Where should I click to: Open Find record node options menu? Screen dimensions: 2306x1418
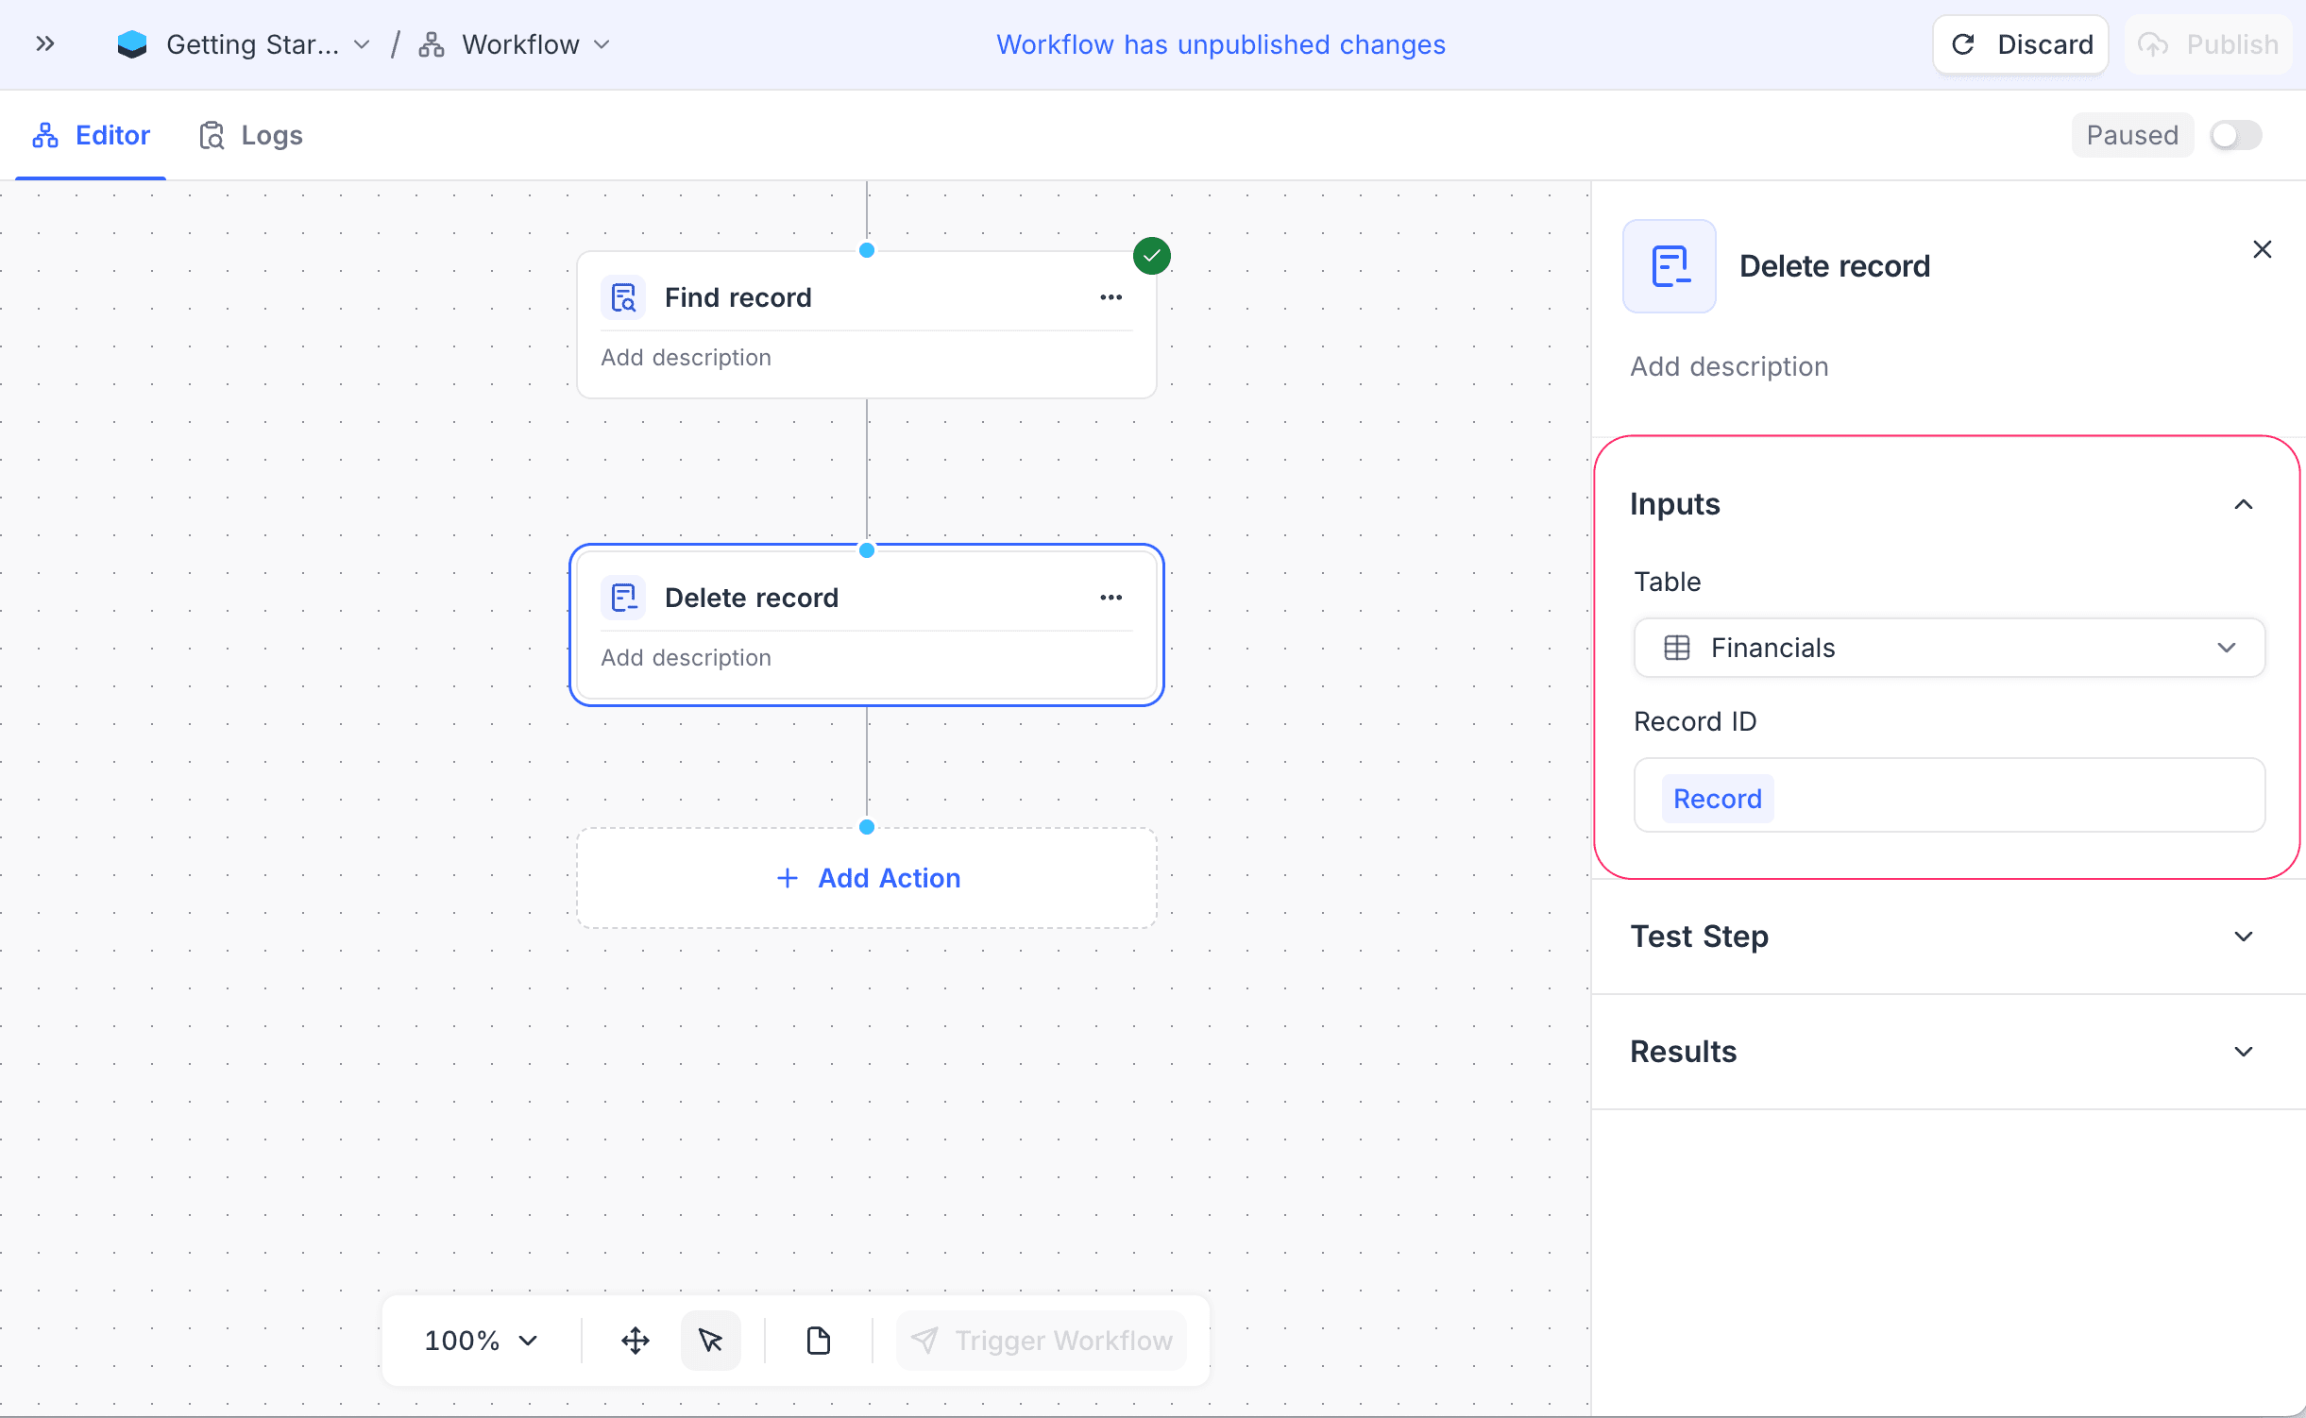point(1111,297)
